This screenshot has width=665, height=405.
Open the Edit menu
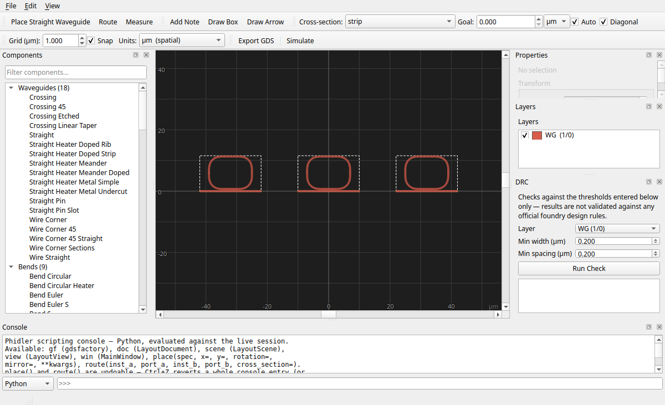coord(30,6)
